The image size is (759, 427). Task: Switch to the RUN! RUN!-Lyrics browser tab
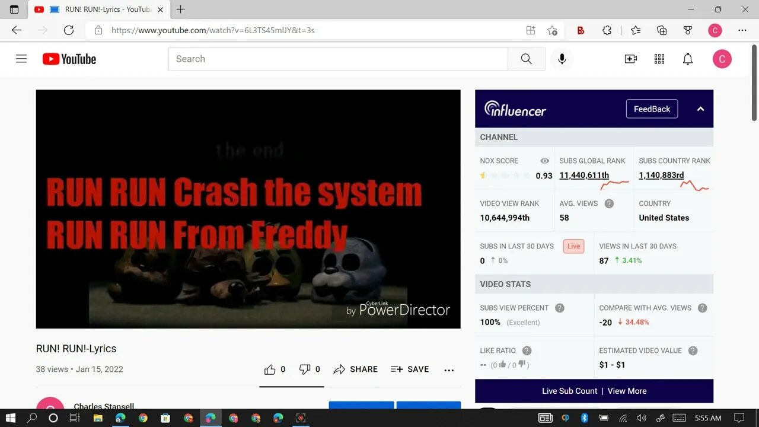[x=100, y=9]
